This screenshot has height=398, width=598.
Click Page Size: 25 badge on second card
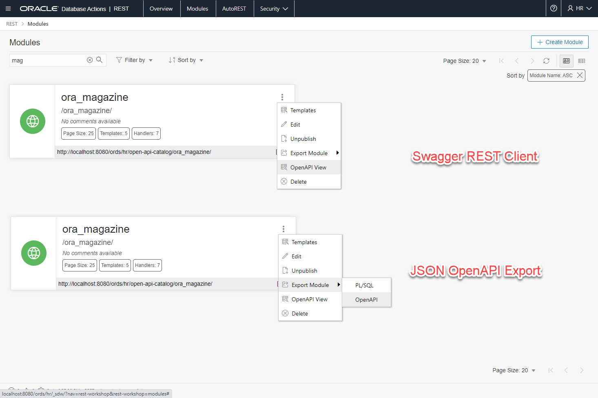coord(80,265)
